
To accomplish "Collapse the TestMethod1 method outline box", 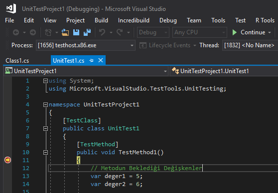I will tap(45, 152).
